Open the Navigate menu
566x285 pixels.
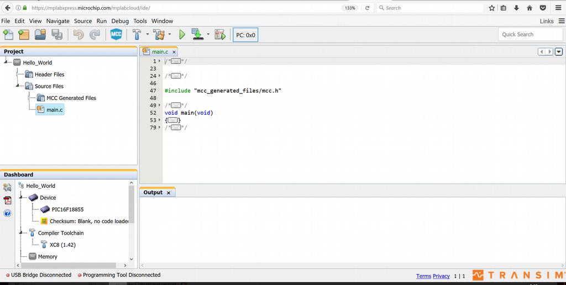point(57,21)
